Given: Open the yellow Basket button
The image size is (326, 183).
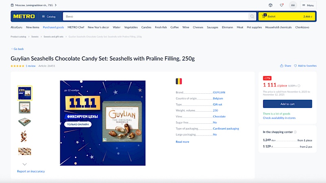Looking at the screenshot, I should [x=287, y=17].
